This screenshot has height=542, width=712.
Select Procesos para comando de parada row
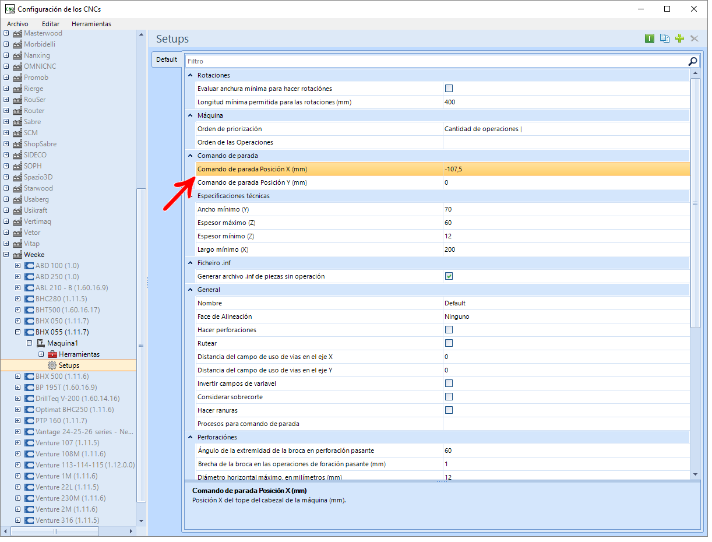(443, 424)
